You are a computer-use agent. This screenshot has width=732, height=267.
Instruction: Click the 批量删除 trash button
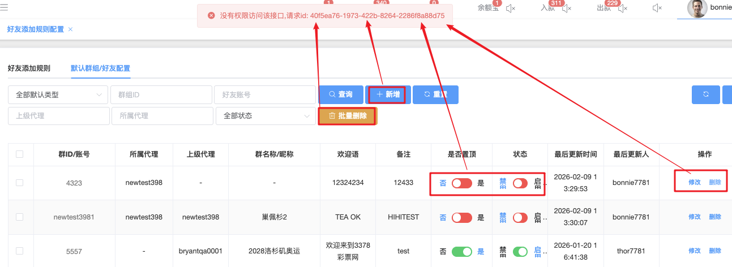click(x=347, y=115)
